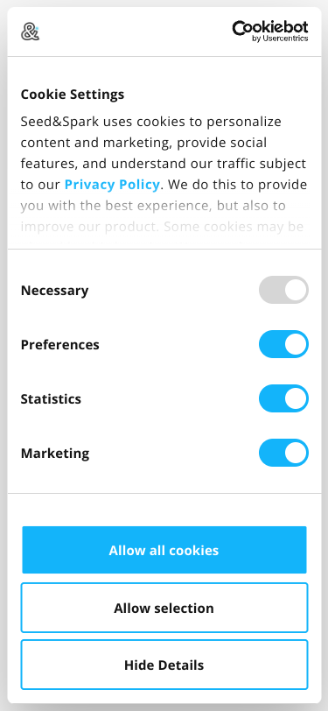Toggle the greyed Necessary cookies switch
This screenshot has height=711, width=328.
[283, 290]
